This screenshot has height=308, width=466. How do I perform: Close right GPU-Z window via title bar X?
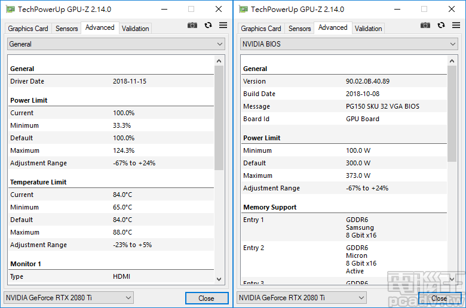coord(452,9)
